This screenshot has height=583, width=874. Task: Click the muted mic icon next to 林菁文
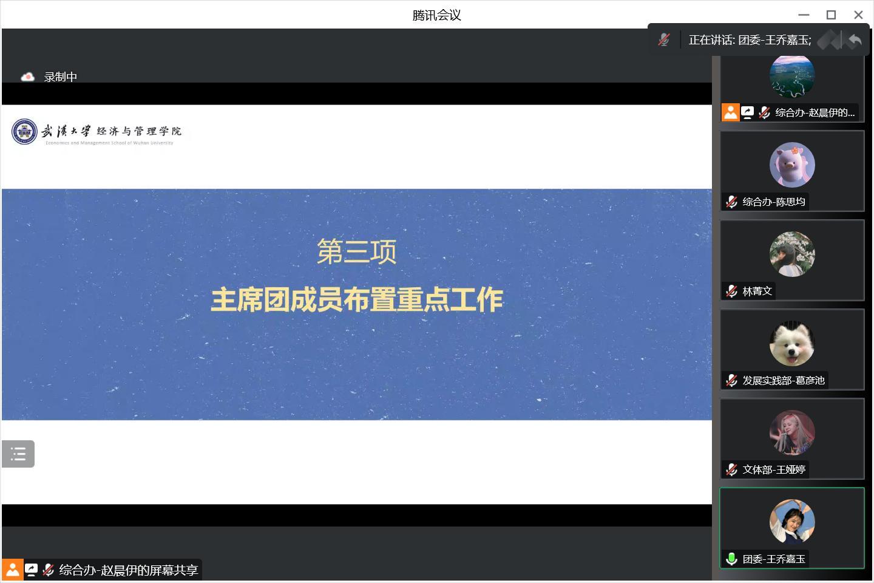point(731,291)
